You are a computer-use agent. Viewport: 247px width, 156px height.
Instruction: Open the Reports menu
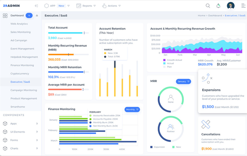point(86,6)
